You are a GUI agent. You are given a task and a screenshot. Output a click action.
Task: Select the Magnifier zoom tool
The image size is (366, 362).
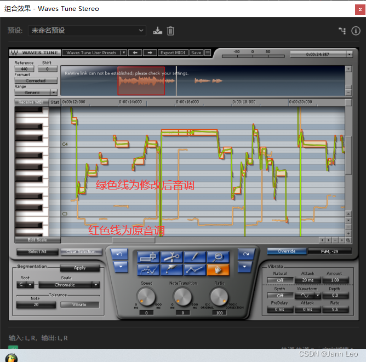pyautogui.click(x=218, y=257)
